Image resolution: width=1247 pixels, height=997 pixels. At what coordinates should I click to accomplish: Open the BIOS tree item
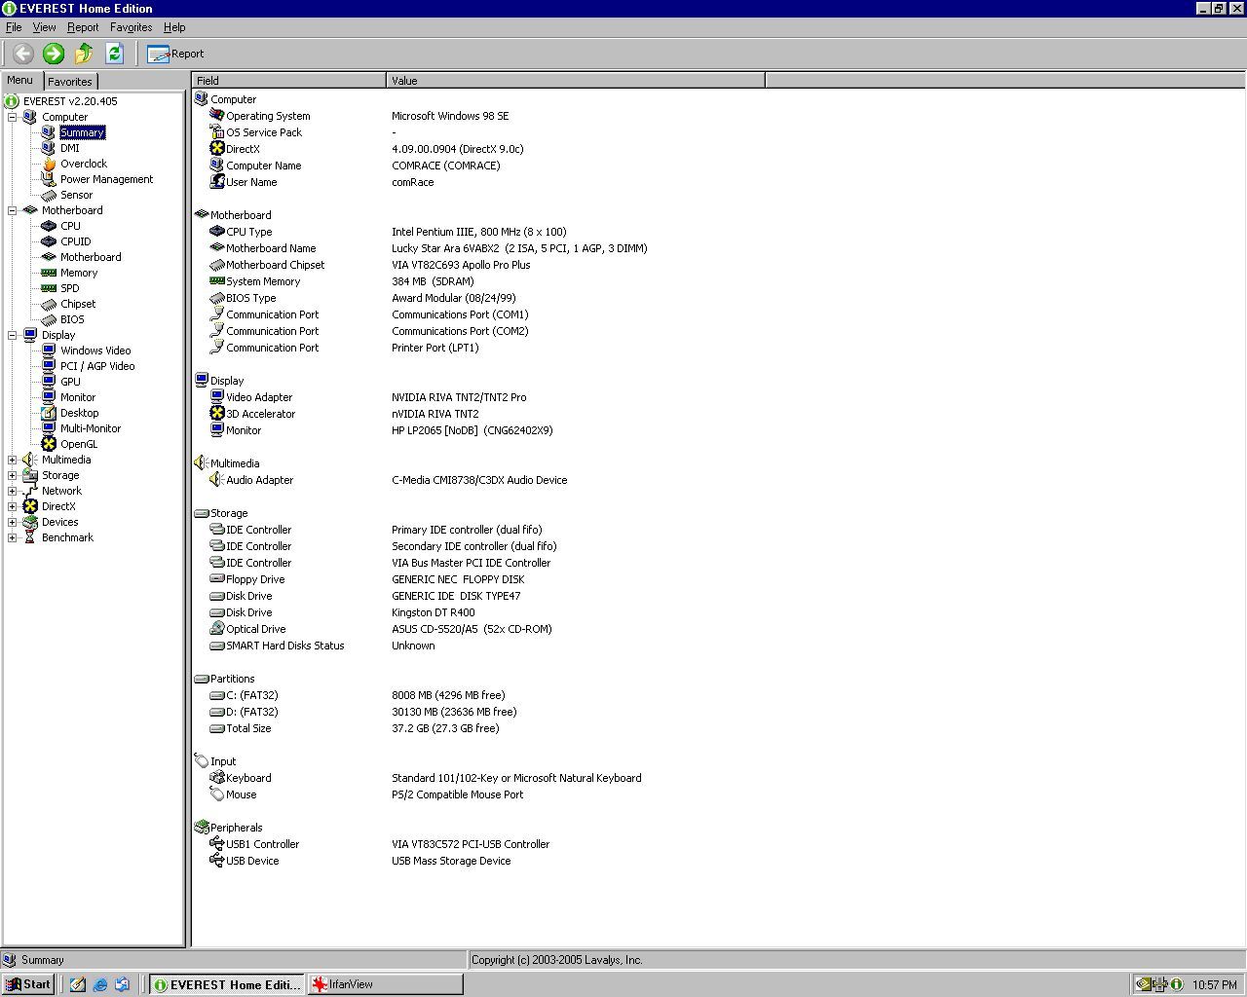pos(71,319)
